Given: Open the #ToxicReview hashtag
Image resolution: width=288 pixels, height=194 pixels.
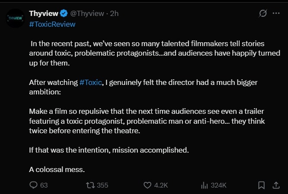Looking at the screenshot, I should tap(52, 24).
